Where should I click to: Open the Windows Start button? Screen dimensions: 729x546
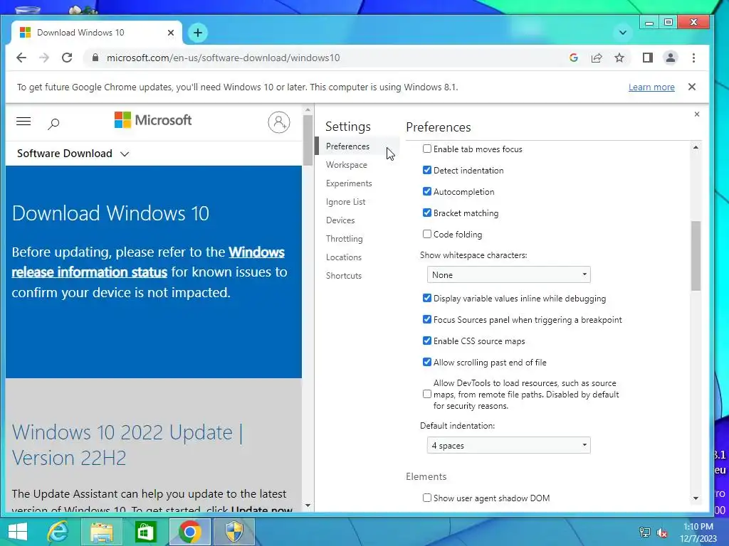point(18,532)
